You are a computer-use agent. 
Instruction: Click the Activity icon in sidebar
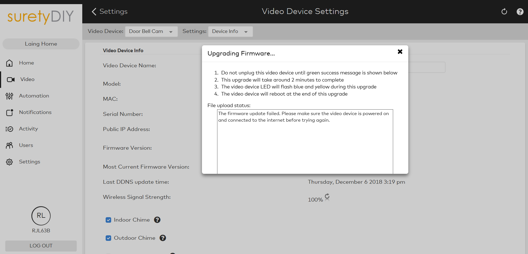tap(9, 129)
